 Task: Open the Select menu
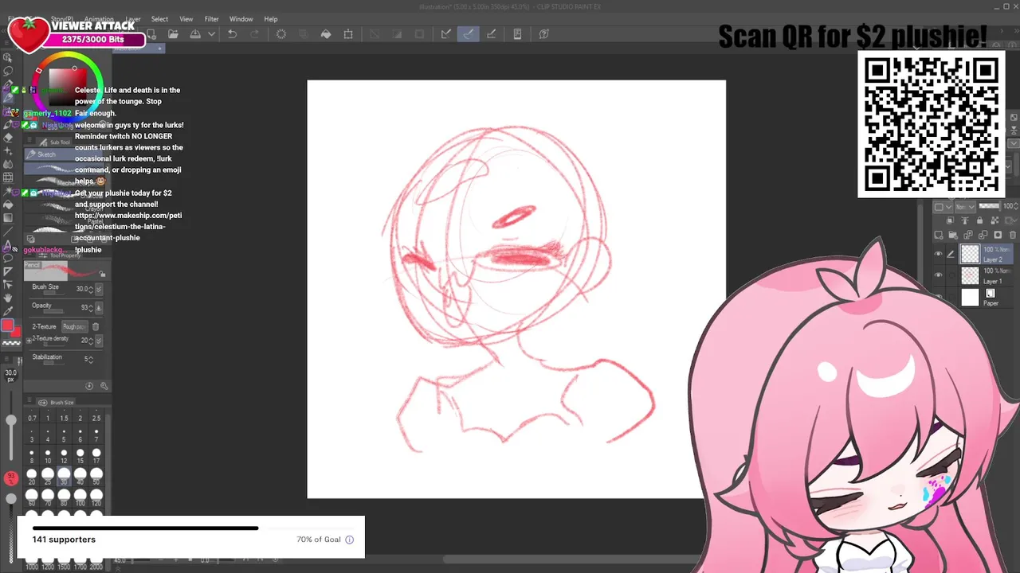(x=159, y=19)
